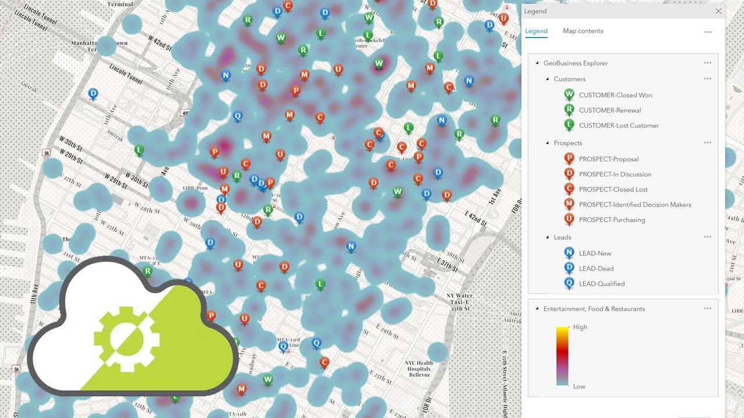Switch to the Legend tab
This screenshot has width=744, height=418.
point(536,31)
